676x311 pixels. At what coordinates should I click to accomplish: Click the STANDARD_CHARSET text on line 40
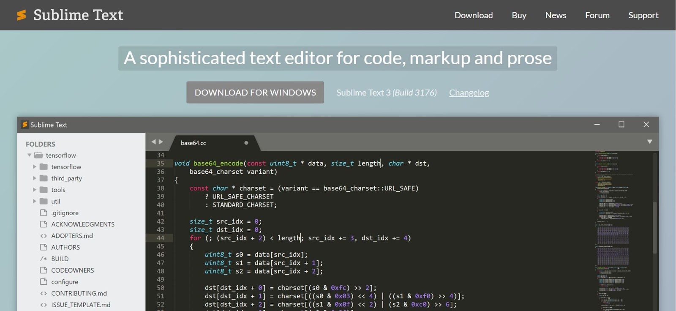click(243, 205)
